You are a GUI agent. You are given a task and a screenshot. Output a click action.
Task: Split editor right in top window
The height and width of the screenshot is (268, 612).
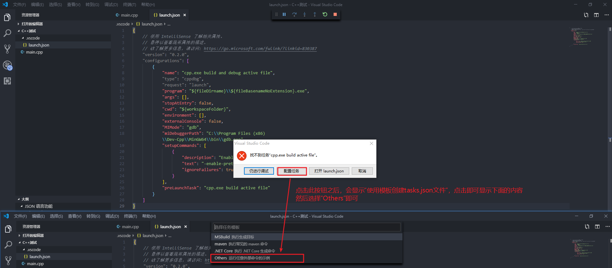pyautogui.click(x=596, y=15)
